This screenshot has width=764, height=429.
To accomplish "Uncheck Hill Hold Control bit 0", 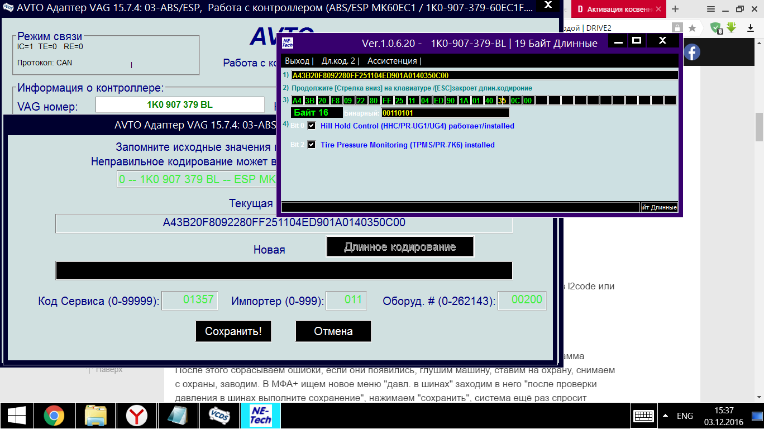I will pyautogui.click(x=312, y=126).
